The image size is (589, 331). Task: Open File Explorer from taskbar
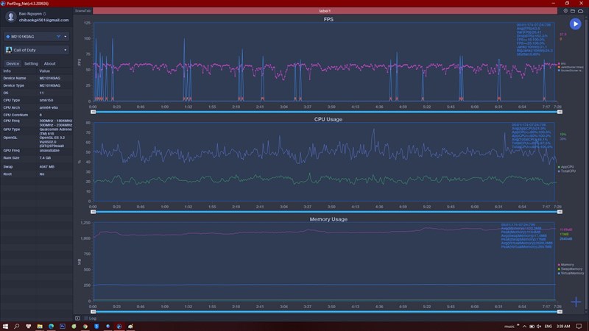40,326
